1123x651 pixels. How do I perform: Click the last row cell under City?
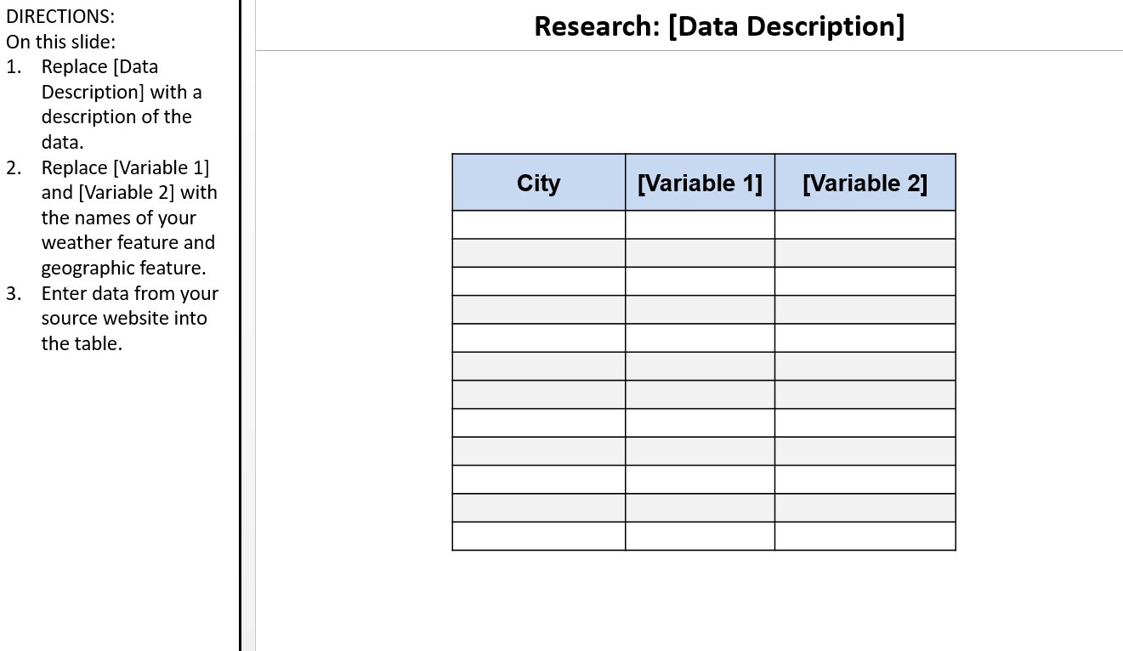click(x=539, y=536)
